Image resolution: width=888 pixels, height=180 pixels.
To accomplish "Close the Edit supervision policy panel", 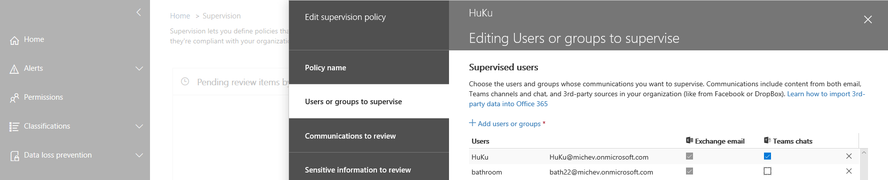I will click(x=868, y=19).
